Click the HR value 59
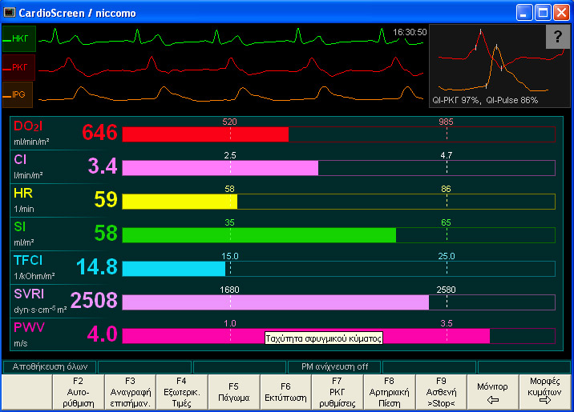The width and height of the screenshot is (574, 412). click(105, 200)
